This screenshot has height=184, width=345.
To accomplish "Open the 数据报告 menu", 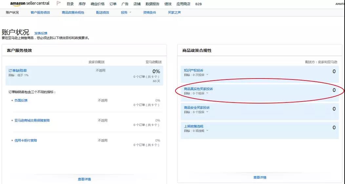I will [x=152, y=4].
